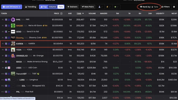The image size is (178, 100).
Task: Click Gloomy's 1,135% 24H change
Action: [149, 38]
